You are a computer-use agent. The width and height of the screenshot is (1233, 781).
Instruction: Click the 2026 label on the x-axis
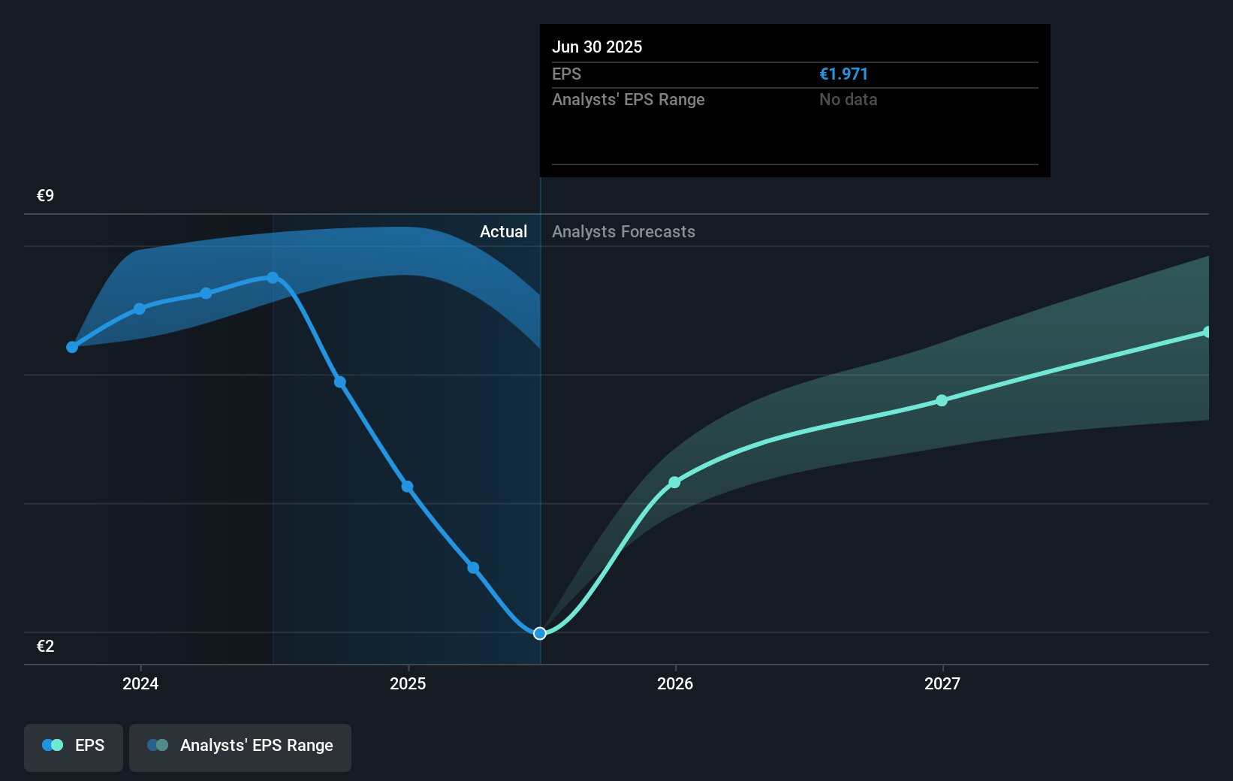[675, 683]
